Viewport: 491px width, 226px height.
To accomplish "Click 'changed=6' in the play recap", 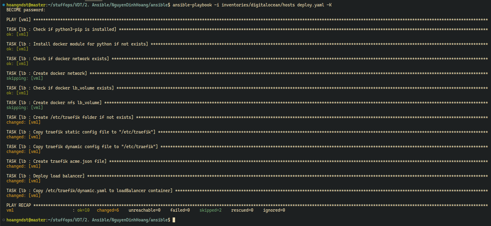I will pos(108,210).
